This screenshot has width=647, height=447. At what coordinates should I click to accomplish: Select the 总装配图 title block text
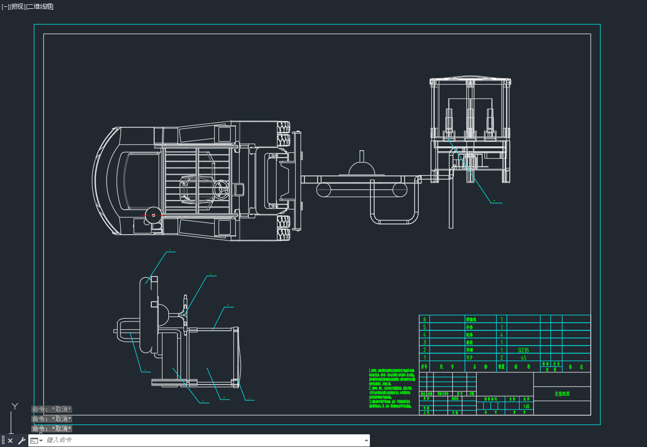562,394
